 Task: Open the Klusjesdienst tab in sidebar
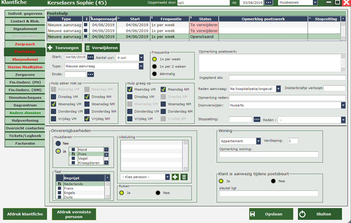(x=25, y=59)
